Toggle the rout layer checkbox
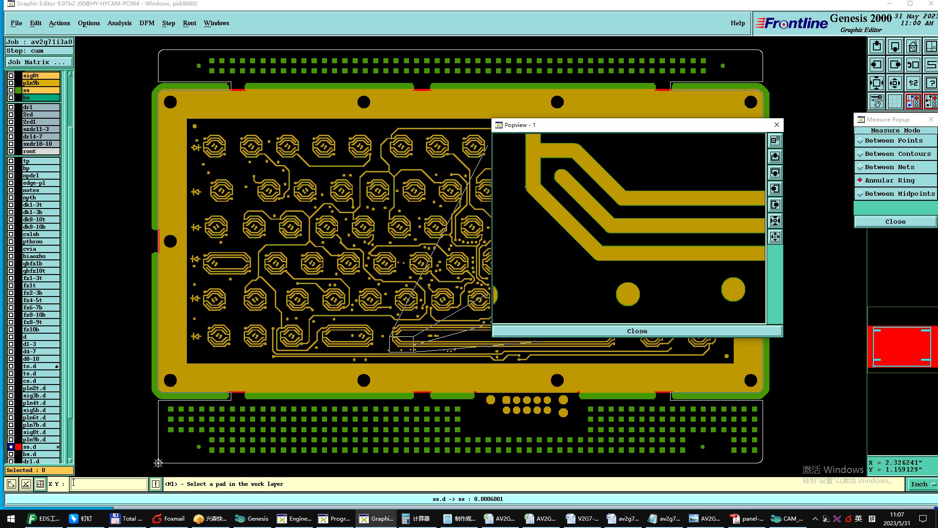 tap(11, 151)
